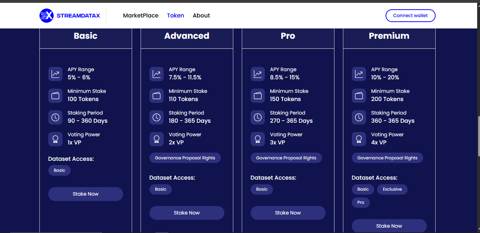This screenshot has width=480, height=233.
Task: Click the Premium plan APY Range chart icon
Action: click(359, 74)
